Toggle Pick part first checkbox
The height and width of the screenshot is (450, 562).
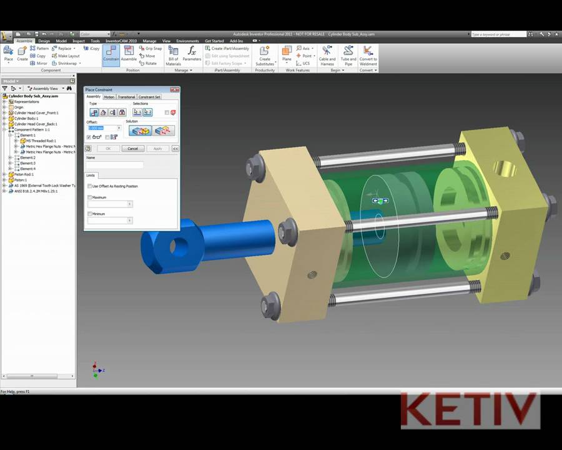tap(167, 112)
